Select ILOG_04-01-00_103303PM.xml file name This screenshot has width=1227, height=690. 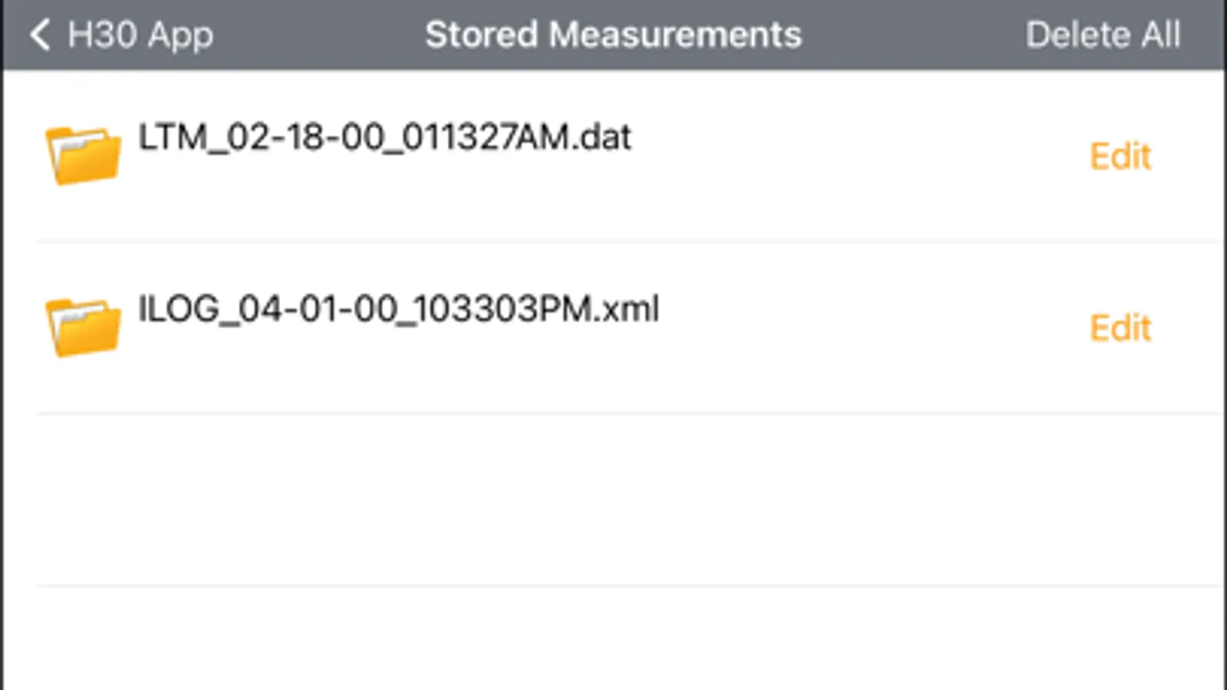click(x=397, y=309)
